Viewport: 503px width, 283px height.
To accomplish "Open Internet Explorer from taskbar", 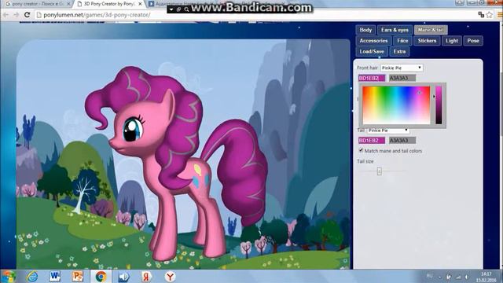I will tap(32, 277).
